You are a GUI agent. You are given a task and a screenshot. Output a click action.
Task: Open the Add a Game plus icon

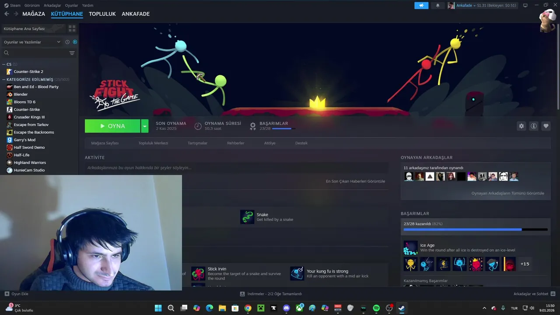click(x=7, y=294)
